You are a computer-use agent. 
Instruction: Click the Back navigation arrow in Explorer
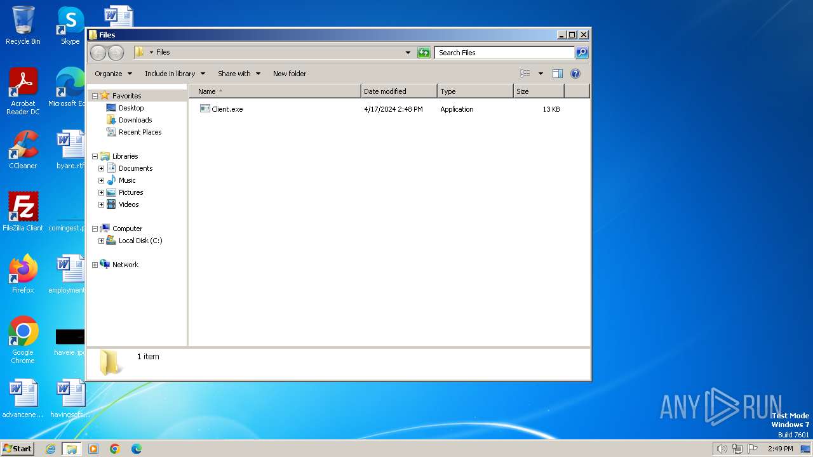pos(98,53)
